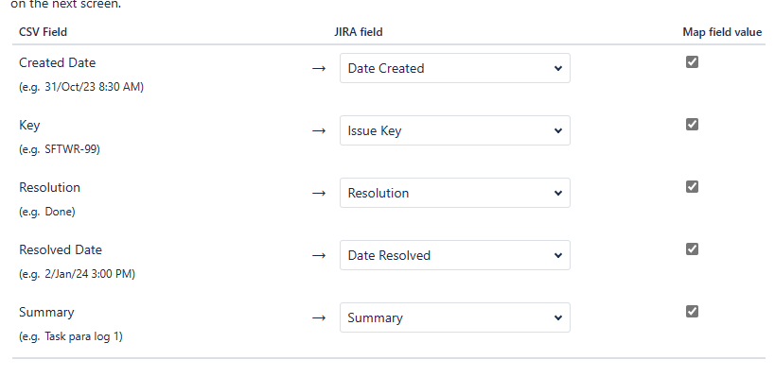
Task: Click the CSV Field column header
Action: (x=43, y=32)
